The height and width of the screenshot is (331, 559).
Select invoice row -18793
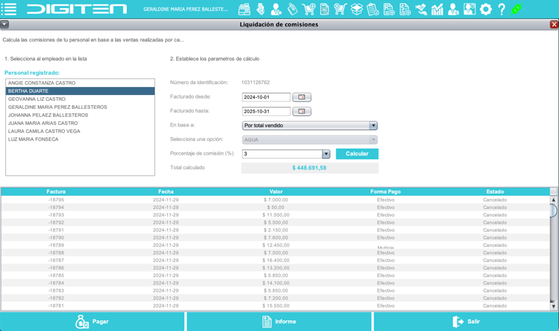[x=275, y=215]
